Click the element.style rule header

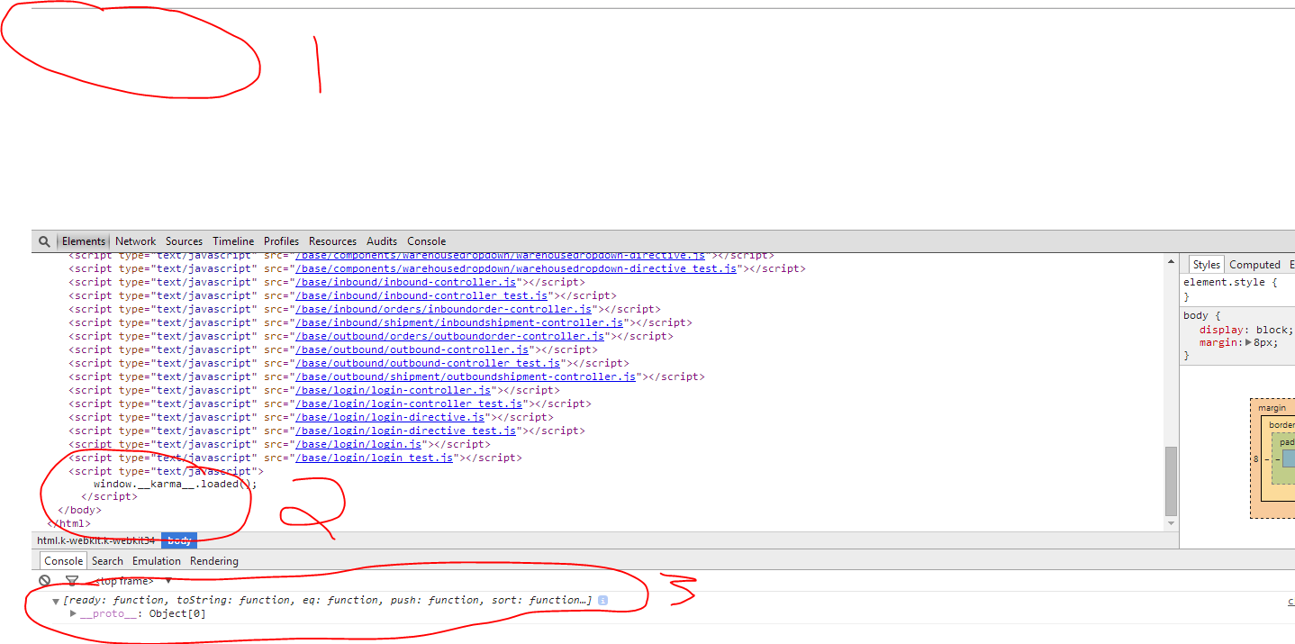click(x=1230, y=282)
